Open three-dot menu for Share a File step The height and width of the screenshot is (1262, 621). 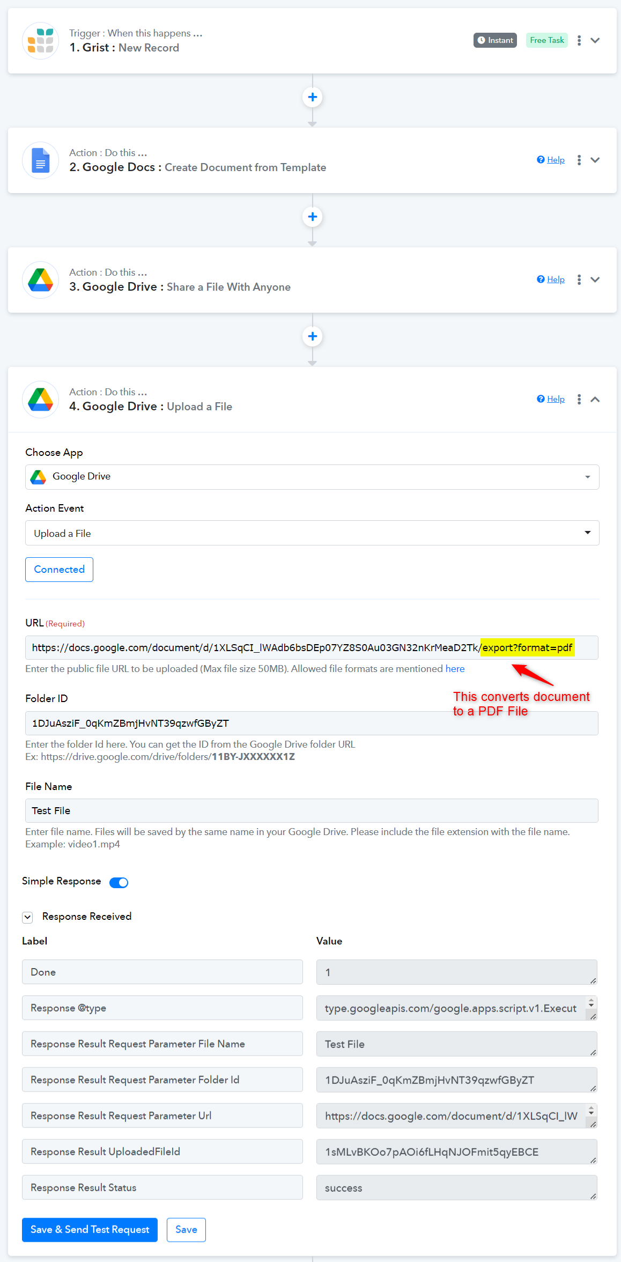pos(579,279)
